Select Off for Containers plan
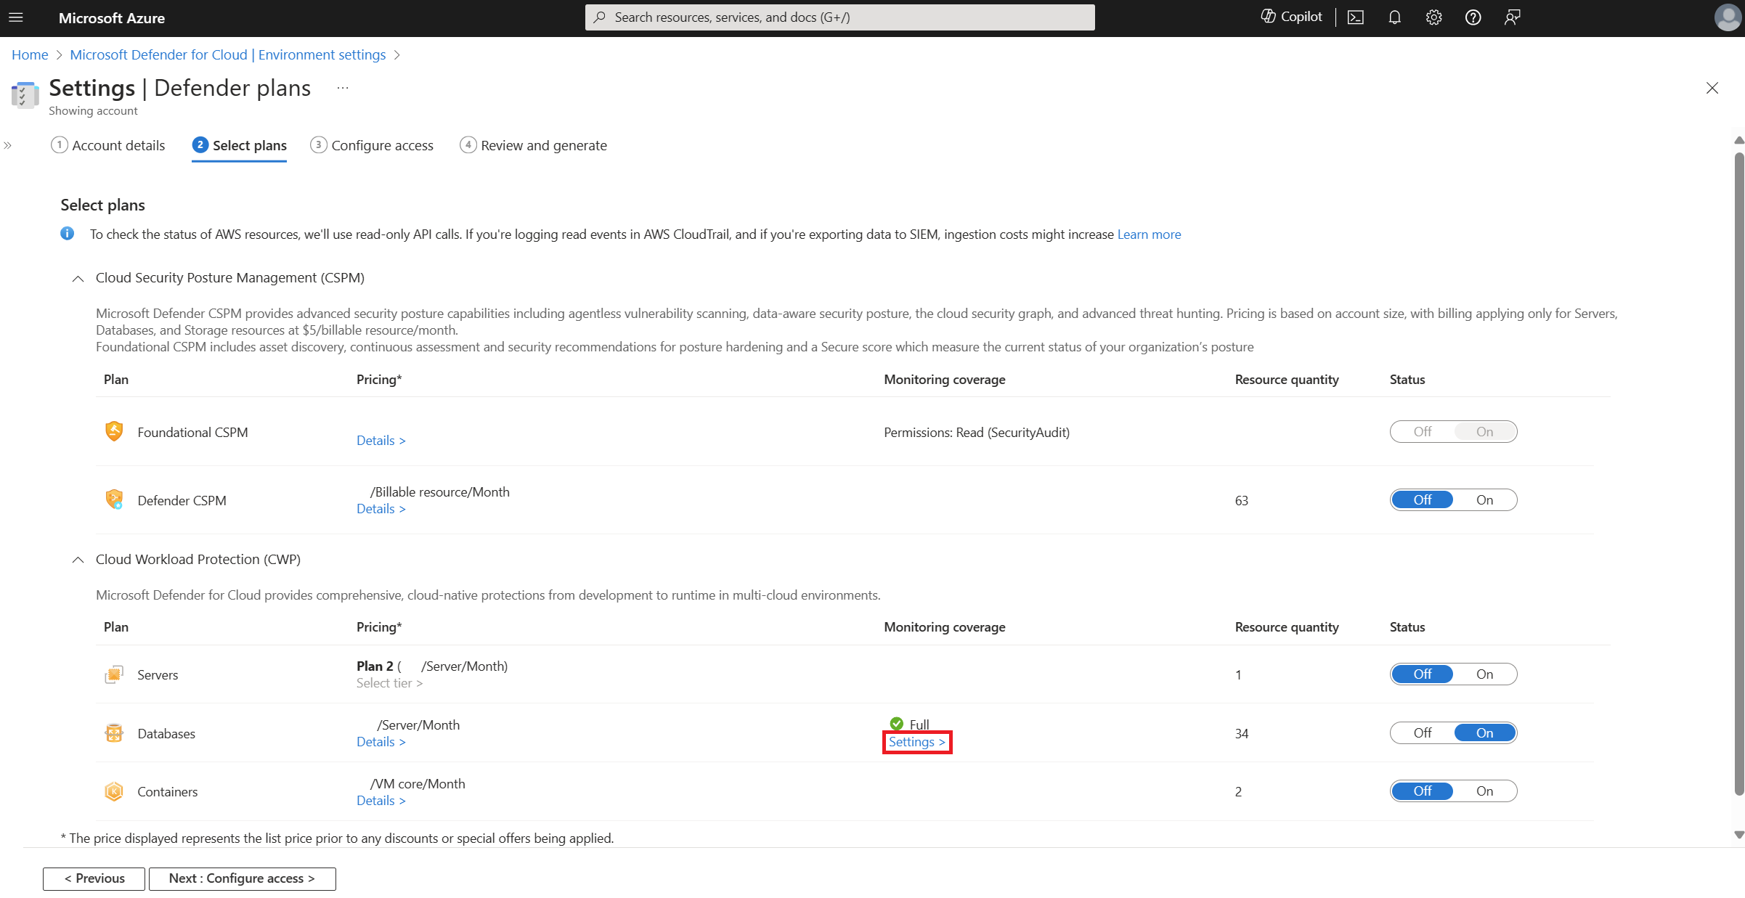Viewport: 1745px width, 898px height. 1423,791
